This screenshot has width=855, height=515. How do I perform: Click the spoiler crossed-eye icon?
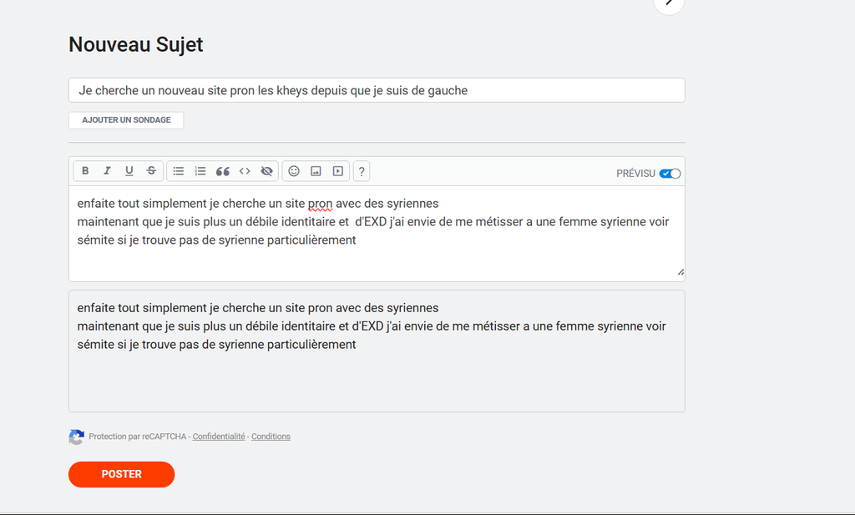[267, 171]
